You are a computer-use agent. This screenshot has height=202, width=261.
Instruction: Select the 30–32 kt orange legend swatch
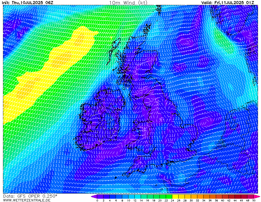coord(194,197)
